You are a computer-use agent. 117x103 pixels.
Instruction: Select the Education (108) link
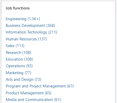(x=19, y=59)
